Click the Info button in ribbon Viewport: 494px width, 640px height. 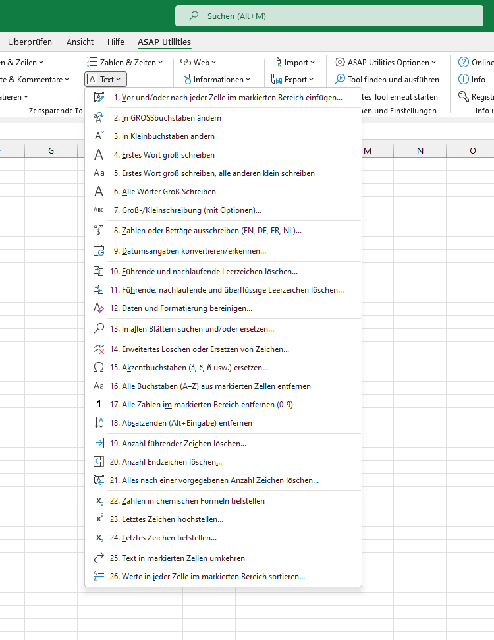pos(472,80)
